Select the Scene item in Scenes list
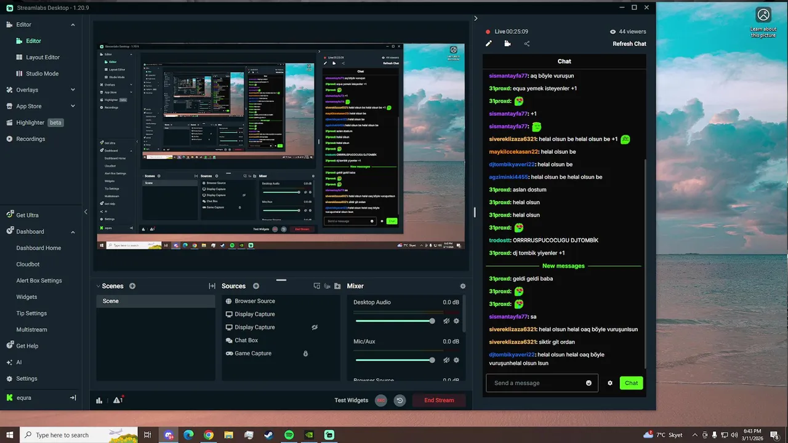The height and width of the screenshot is (443, 788). tap(156, 301)
